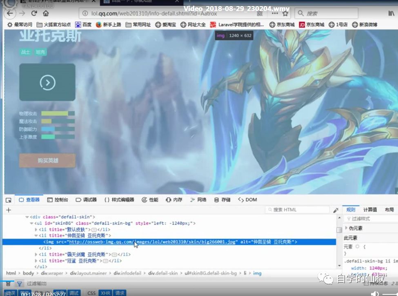This screenshot has height=296, width=398.
Task: Switch to the 计算值 sidebar tab
Action: tap(370, 210)
